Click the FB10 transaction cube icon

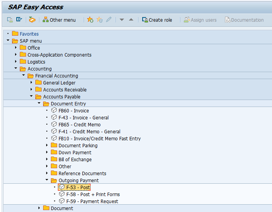[54, 138]
